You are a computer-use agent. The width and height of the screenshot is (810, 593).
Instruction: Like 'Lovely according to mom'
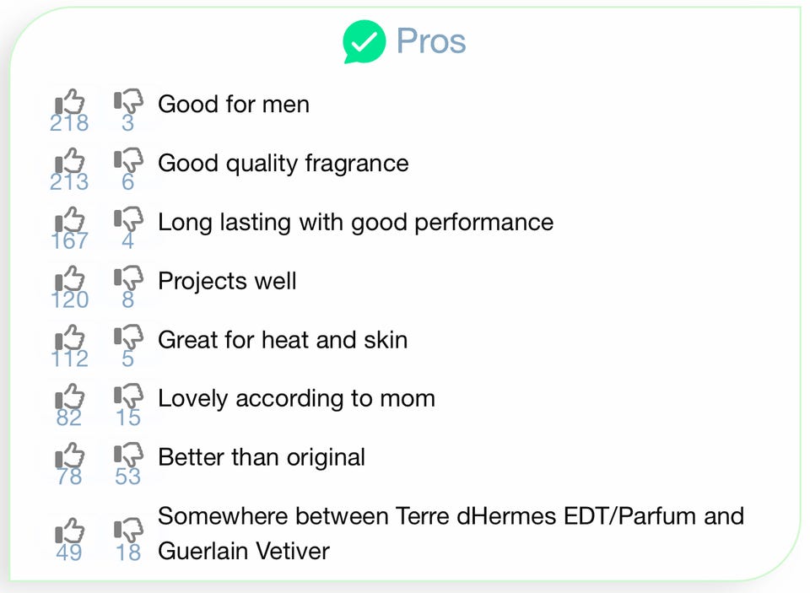71,398
